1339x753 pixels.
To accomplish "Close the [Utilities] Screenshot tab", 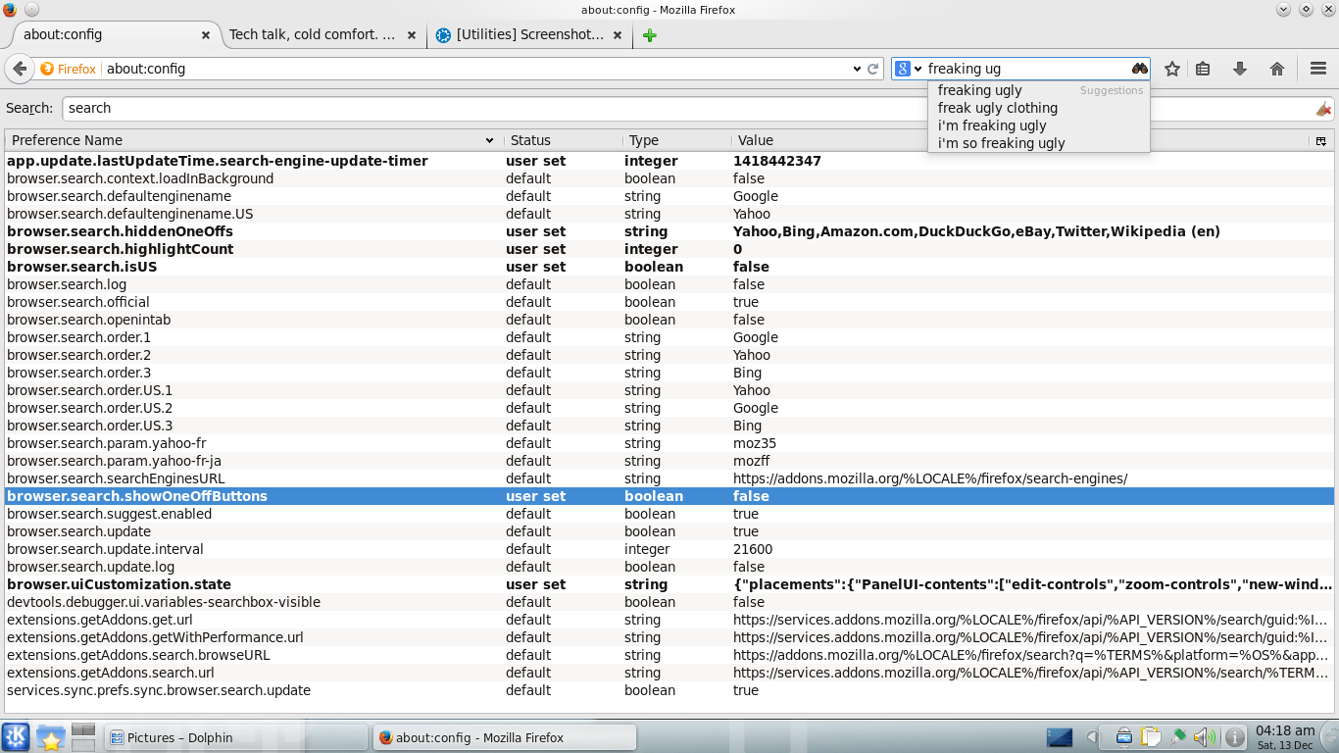I will coord(618,35).
